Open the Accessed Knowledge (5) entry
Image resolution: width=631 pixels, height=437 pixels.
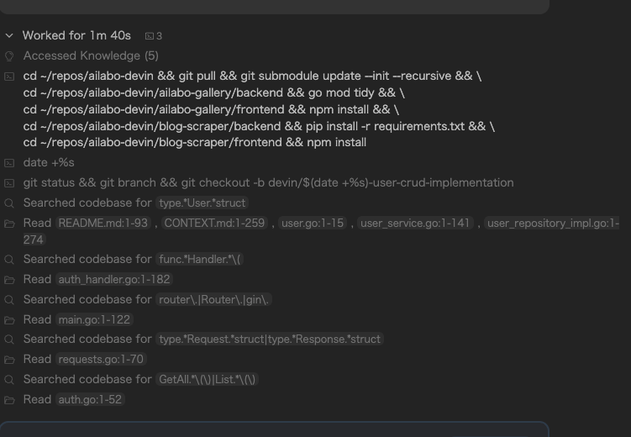click(91, 55)
